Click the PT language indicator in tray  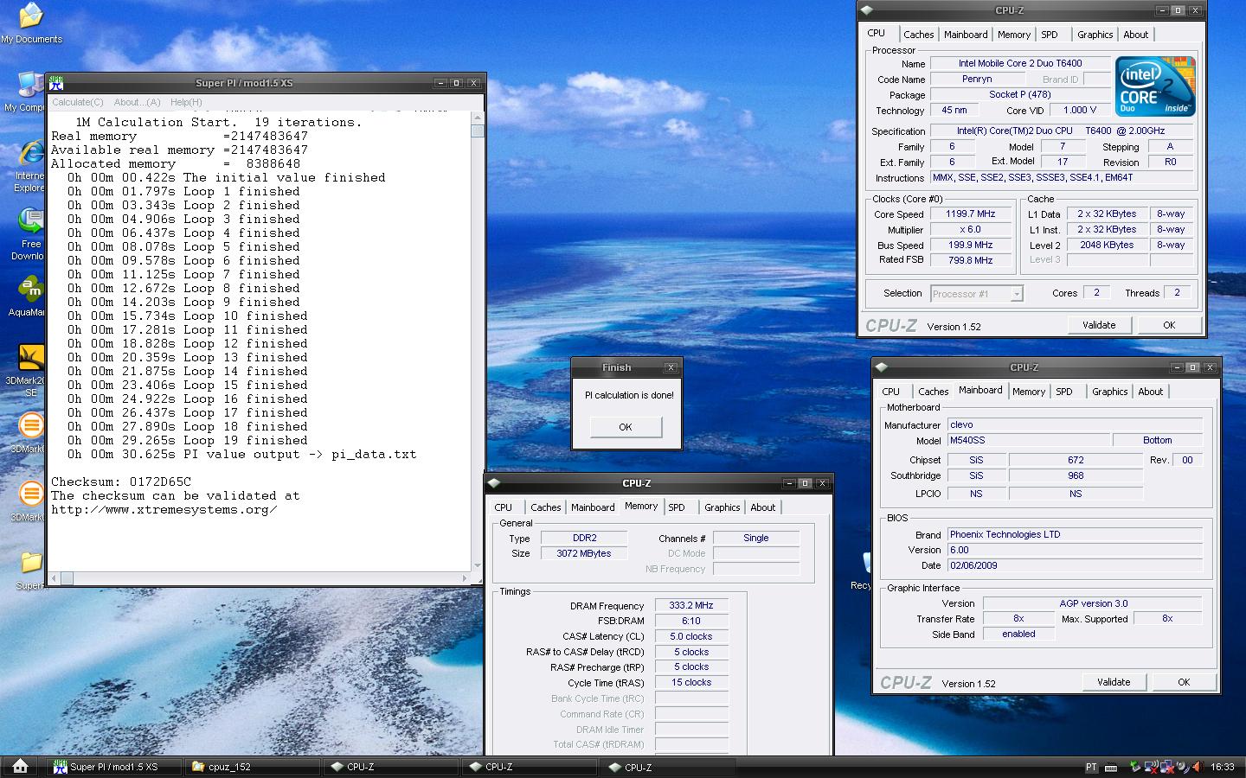pos(1092,767)
